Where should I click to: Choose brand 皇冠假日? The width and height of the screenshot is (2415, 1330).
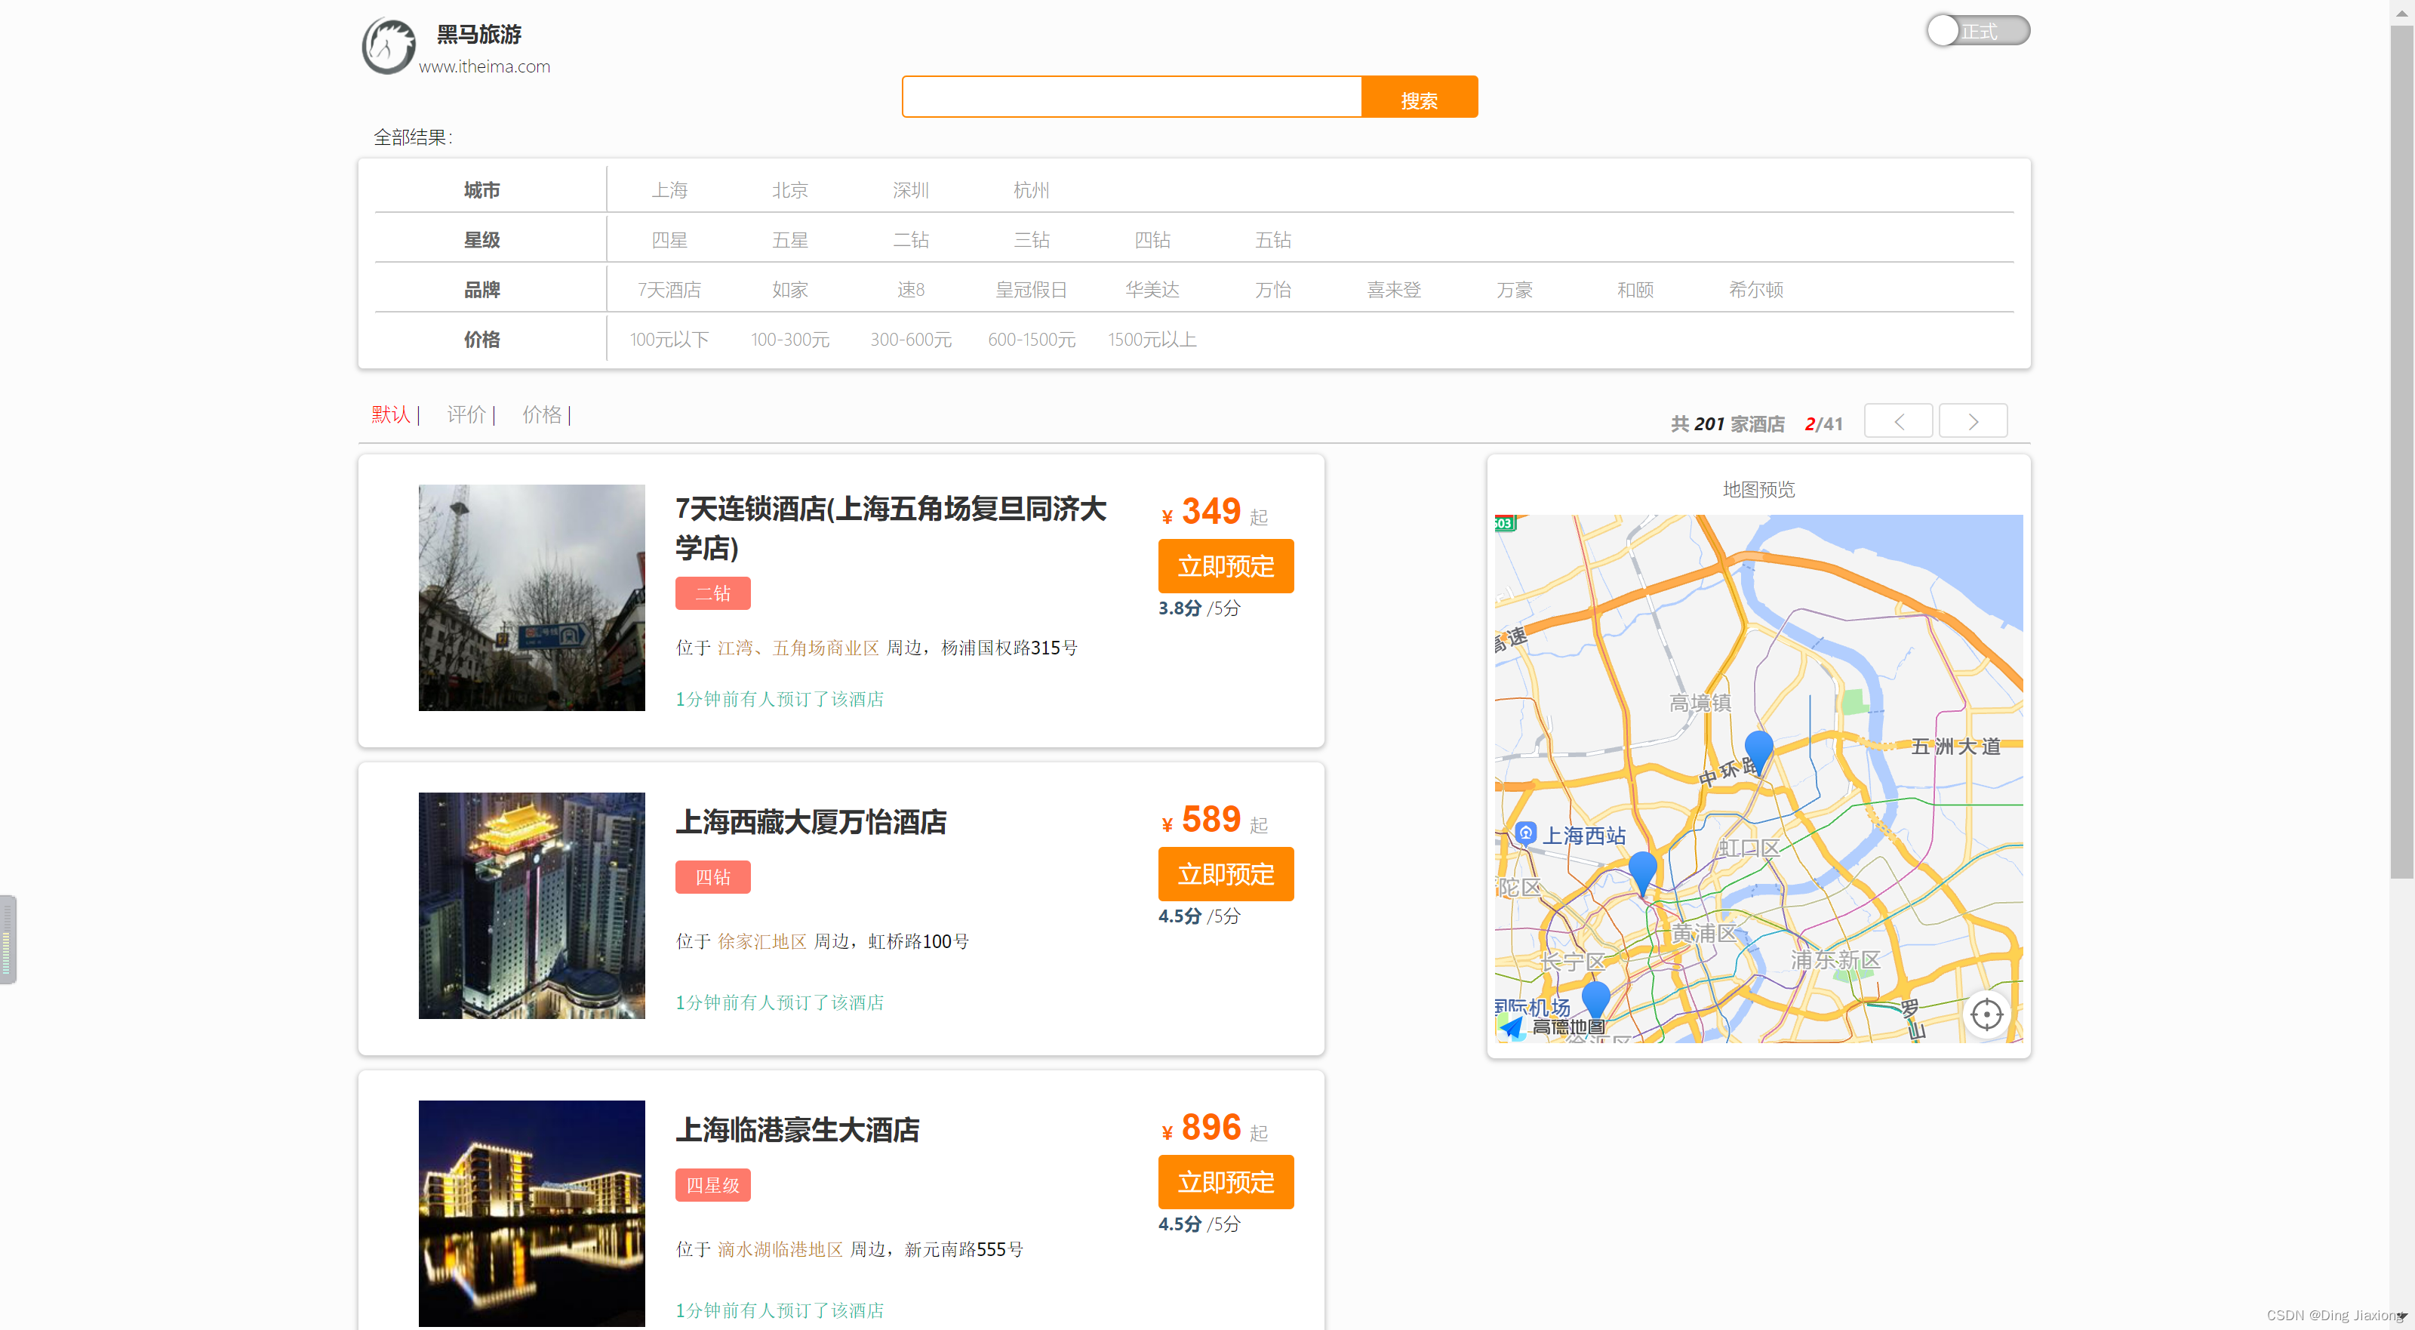[x=1031, y=290]
